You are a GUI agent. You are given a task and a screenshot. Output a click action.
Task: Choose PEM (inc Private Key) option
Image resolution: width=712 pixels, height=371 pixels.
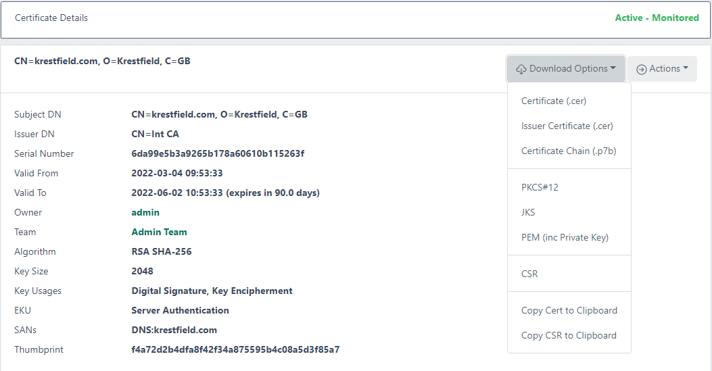[565, 237]
